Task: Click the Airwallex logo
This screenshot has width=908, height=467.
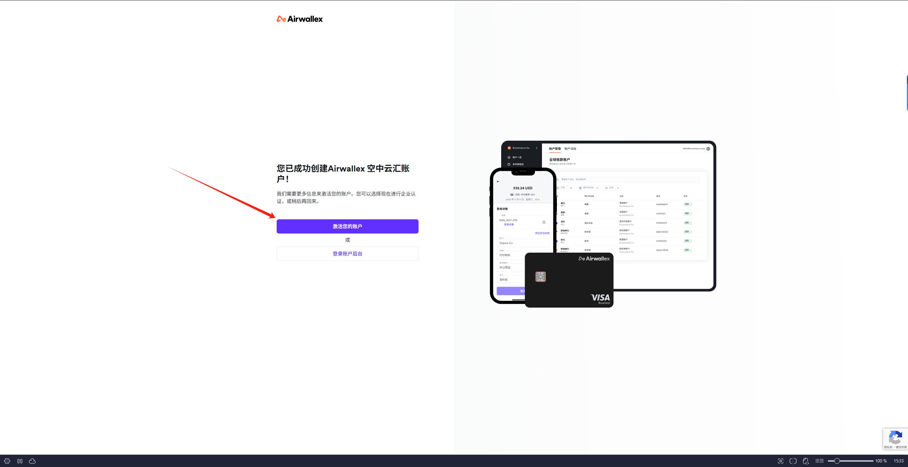Action: coord(300,19)
